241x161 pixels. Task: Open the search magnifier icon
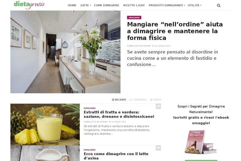[219, 6]
